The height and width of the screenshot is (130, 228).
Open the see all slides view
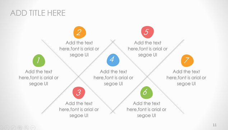tap(20, 128)
